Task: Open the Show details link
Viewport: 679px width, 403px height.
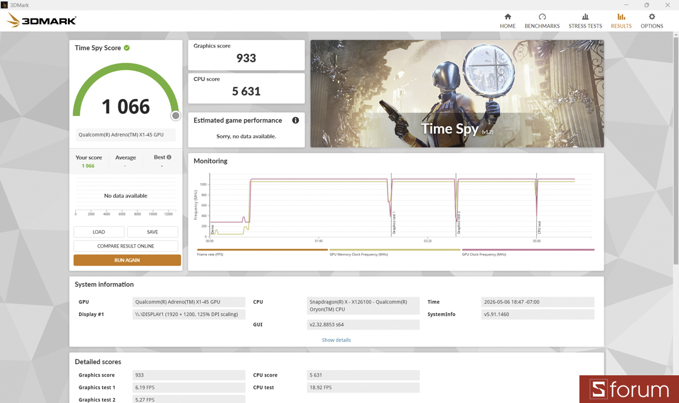Action: (x=336, y=340)
